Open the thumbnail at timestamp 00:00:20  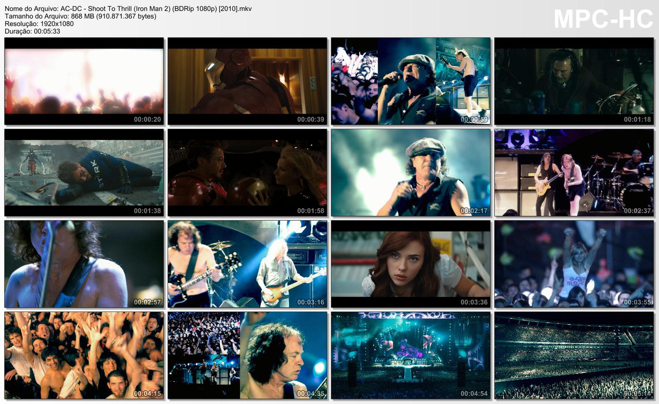tap(83, 80)
